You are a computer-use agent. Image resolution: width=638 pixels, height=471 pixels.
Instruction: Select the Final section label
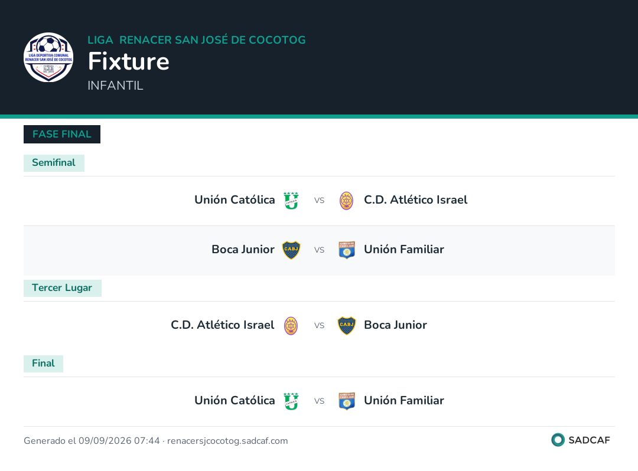43,364
